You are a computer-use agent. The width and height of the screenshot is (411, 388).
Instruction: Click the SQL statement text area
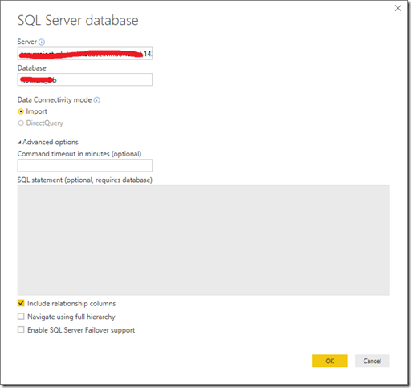(203, 240)
